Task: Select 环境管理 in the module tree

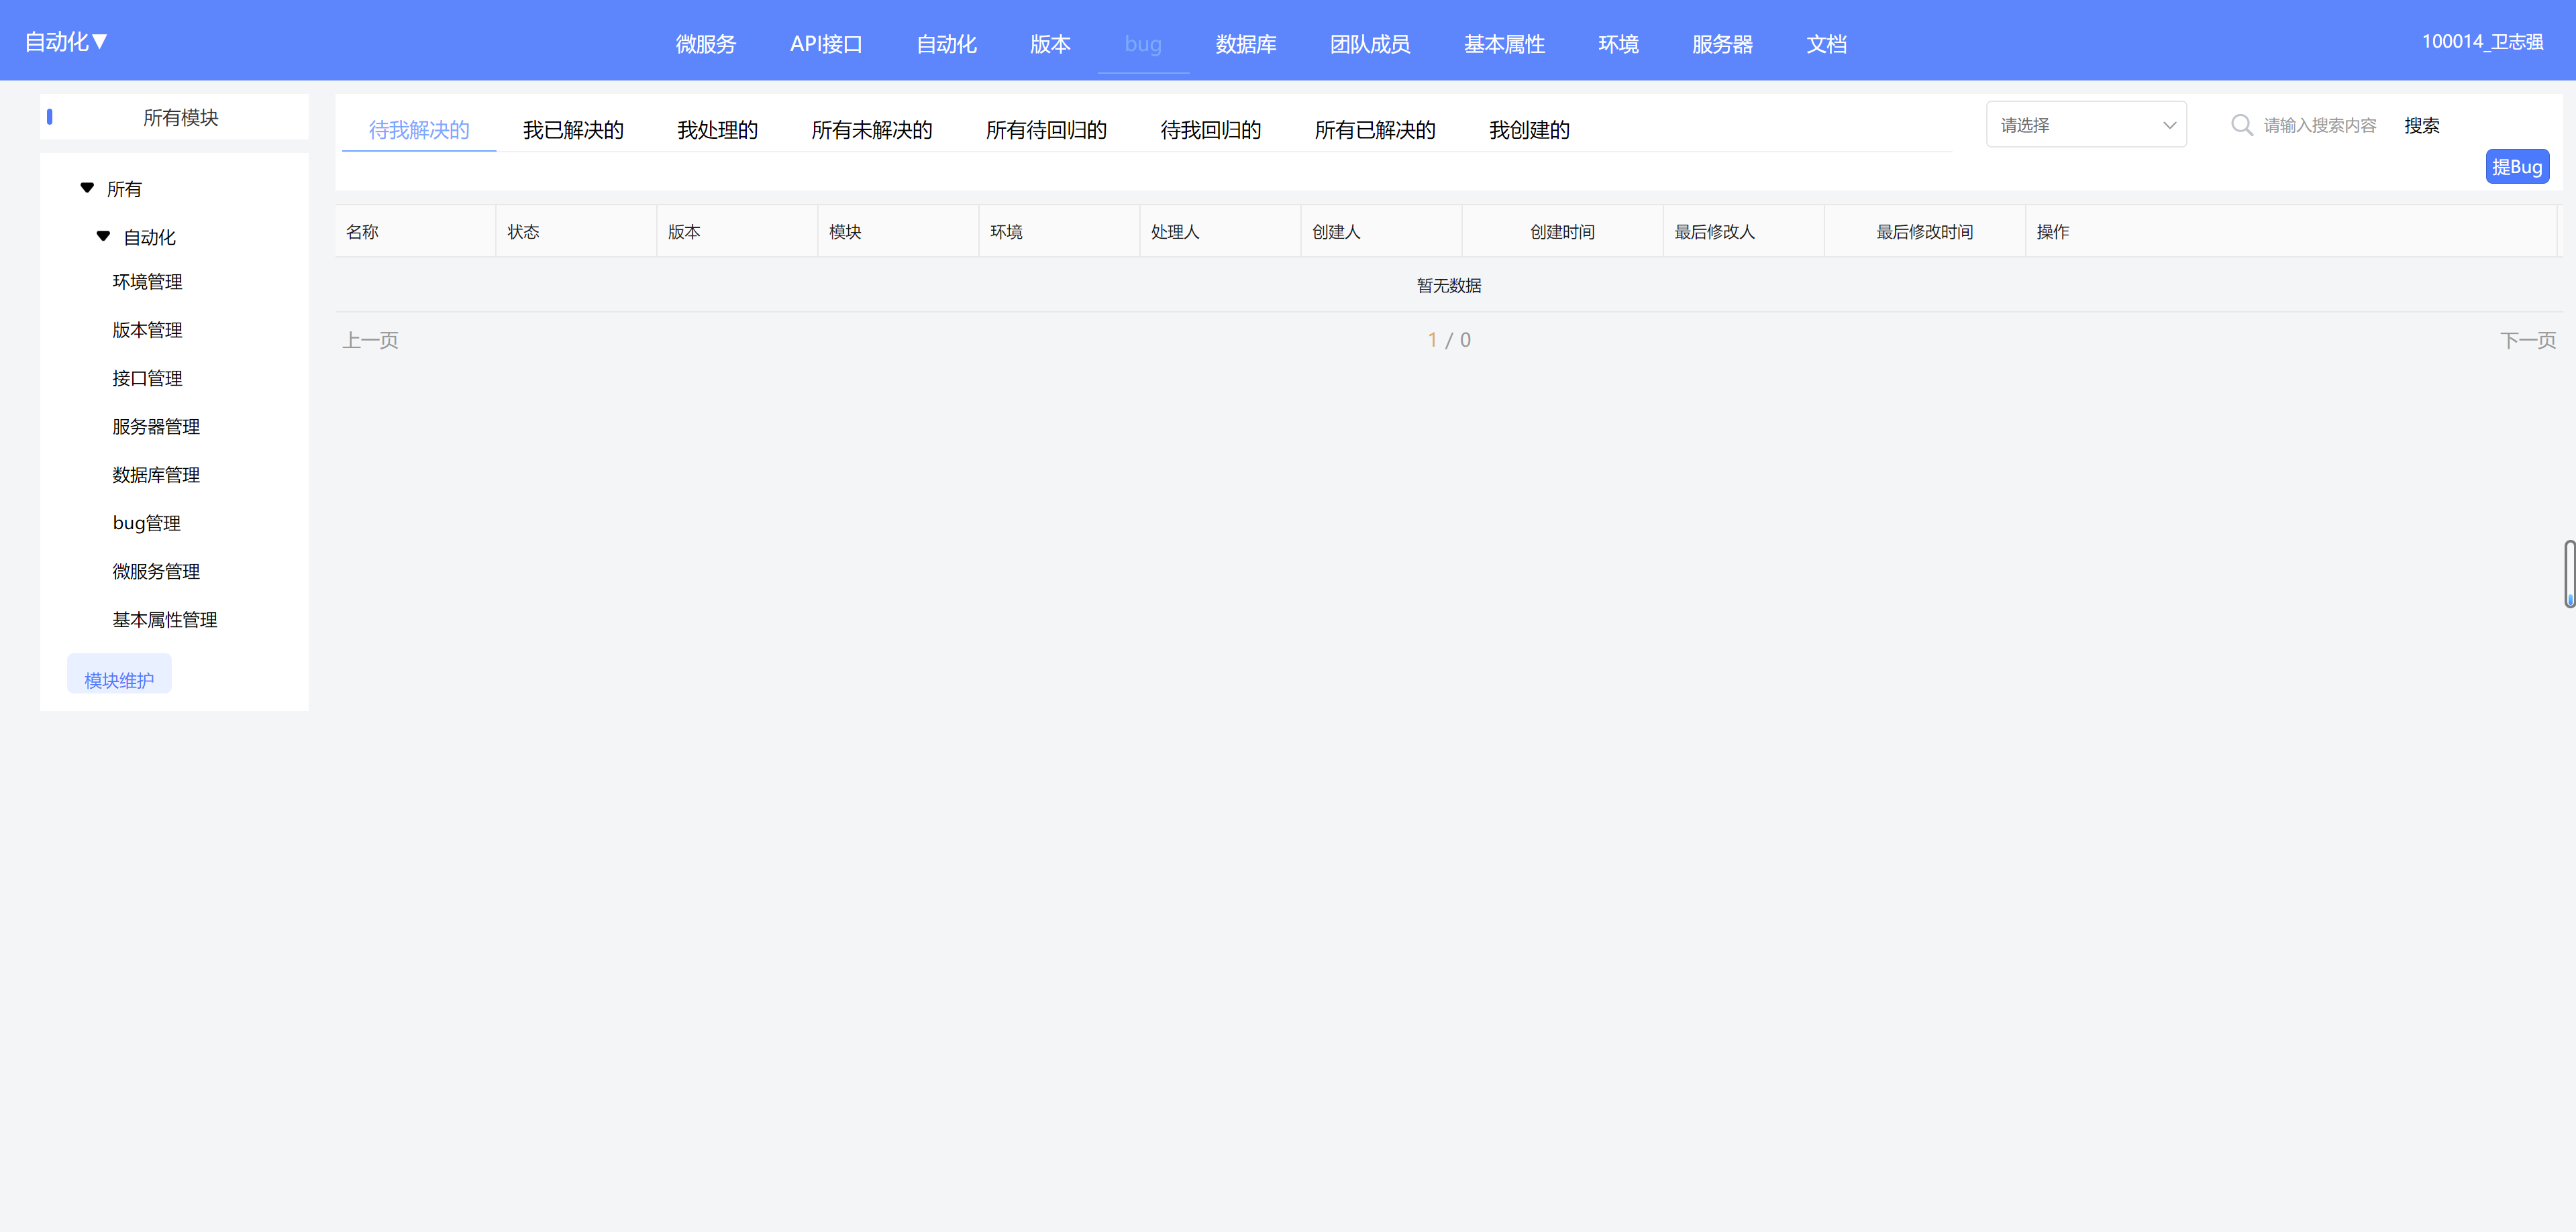Action: (x=147, y=282)
